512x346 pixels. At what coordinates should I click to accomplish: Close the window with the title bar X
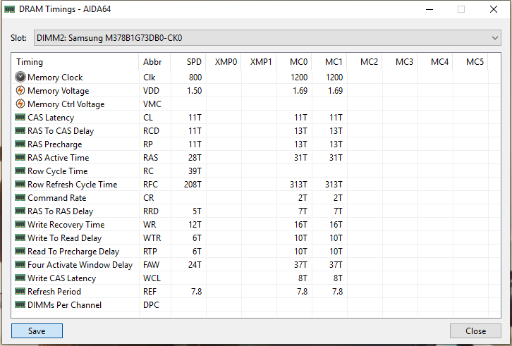click(x=494, y=9)
